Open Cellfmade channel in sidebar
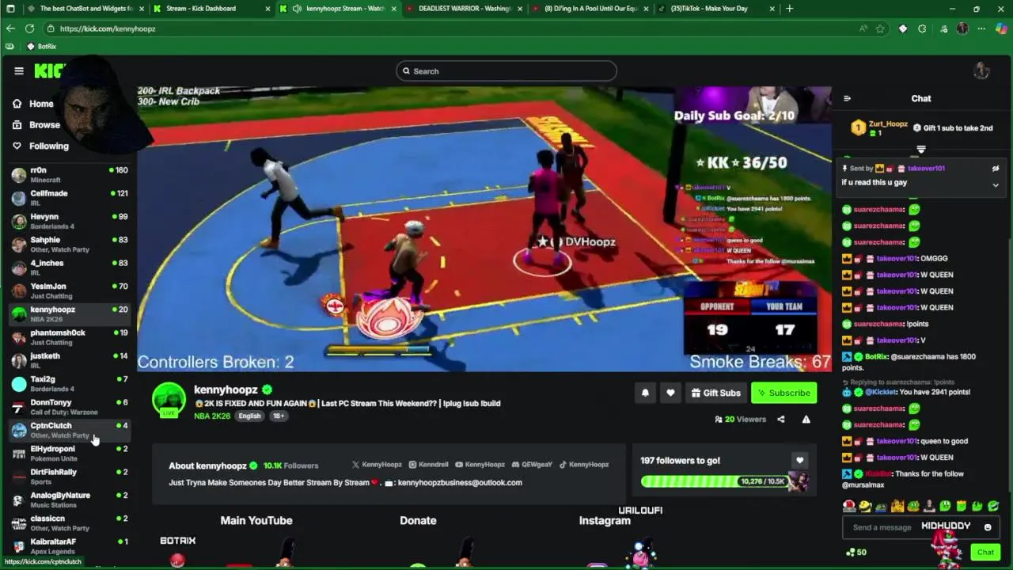Image resolution: width=1013 pixels, height=570 pixels. click(69, 197)
